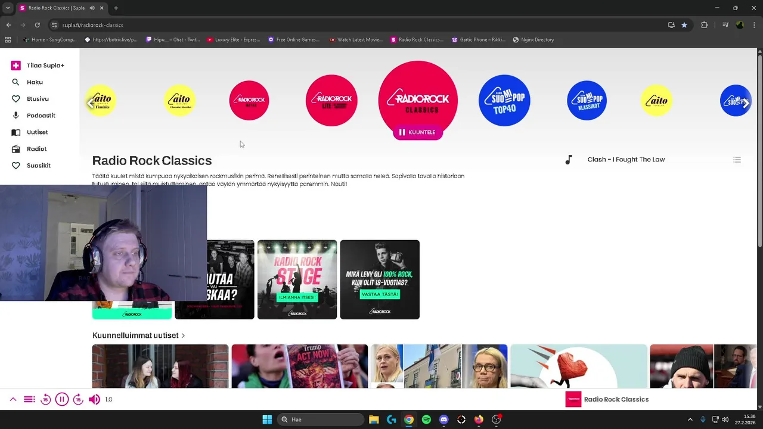763x429 pixels.
Task: Click the Hae taskbar search box
Action: 321,419
